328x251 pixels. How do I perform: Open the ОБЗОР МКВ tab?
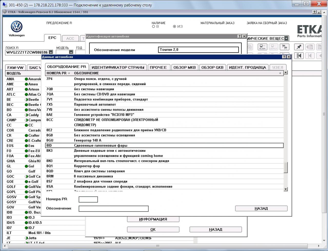pos(185,67)
